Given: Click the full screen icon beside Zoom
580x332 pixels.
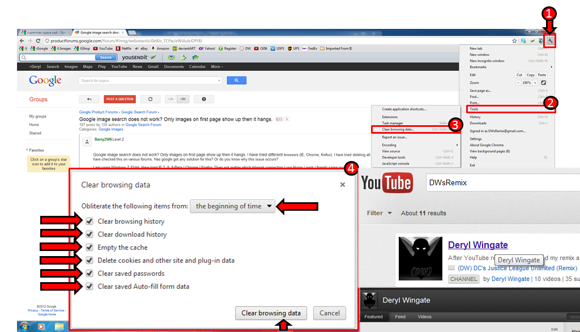Looking at the screenshot, I should (543, 83).
